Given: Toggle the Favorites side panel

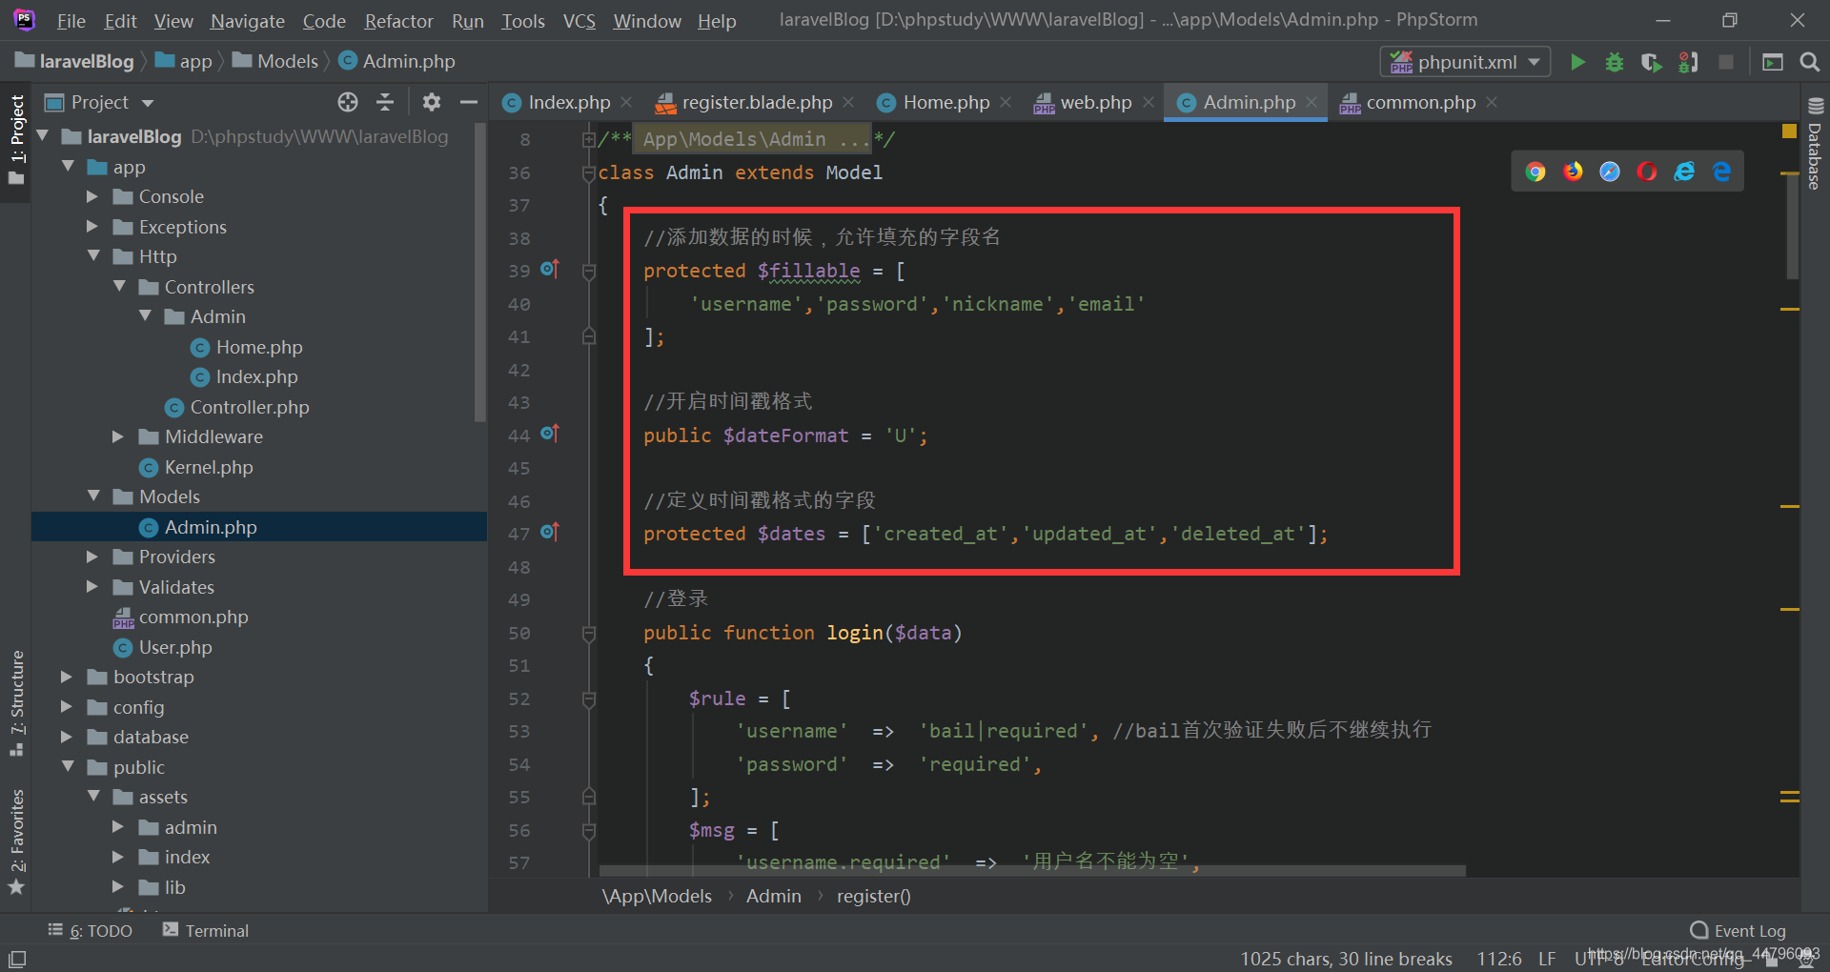Looking at the screenshot, I should tap(16, 842).
